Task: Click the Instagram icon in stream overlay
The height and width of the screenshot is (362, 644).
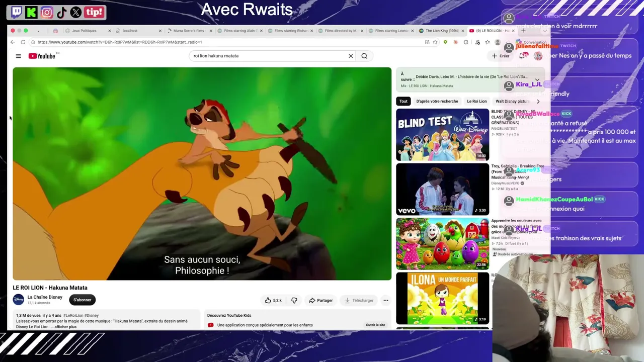Action: click(47, 12)
